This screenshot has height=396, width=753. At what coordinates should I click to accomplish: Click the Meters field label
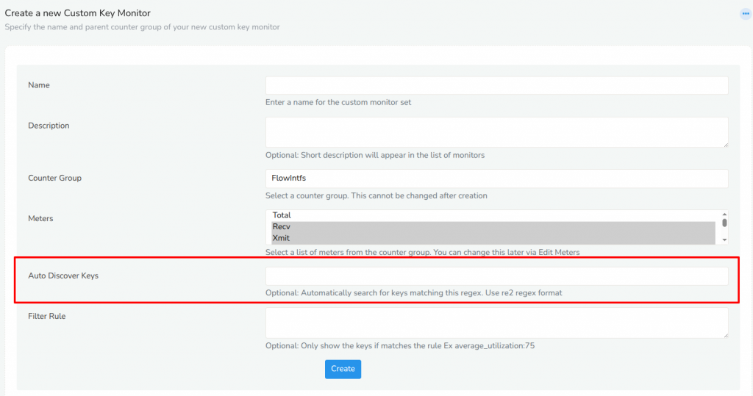(x=40, y=218)
